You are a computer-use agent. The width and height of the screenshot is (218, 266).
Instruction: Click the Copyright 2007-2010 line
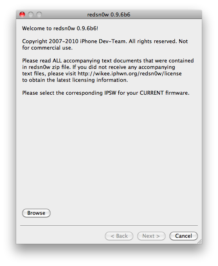pos(105,41)
